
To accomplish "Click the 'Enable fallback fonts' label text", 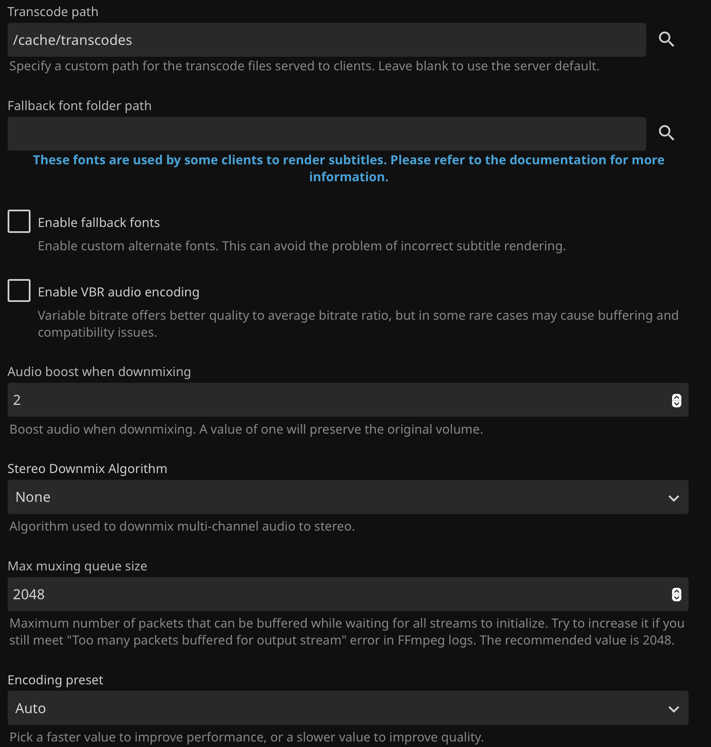I will pos(99,223).
